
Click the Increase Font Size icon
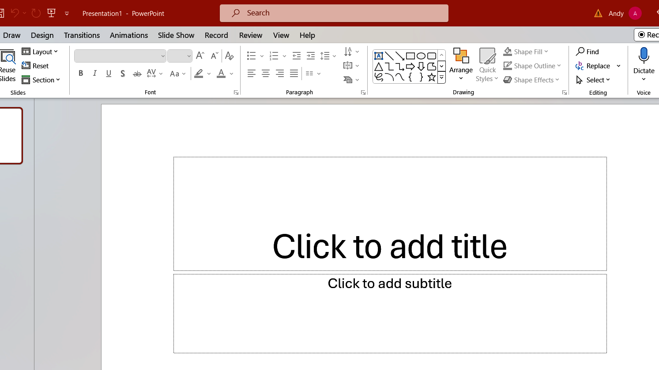coord(200,55)
